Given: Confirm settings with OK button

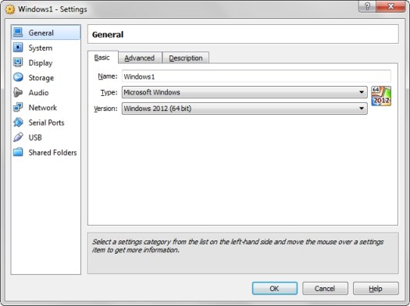Looking at the screenshot, I should point(275,289).
